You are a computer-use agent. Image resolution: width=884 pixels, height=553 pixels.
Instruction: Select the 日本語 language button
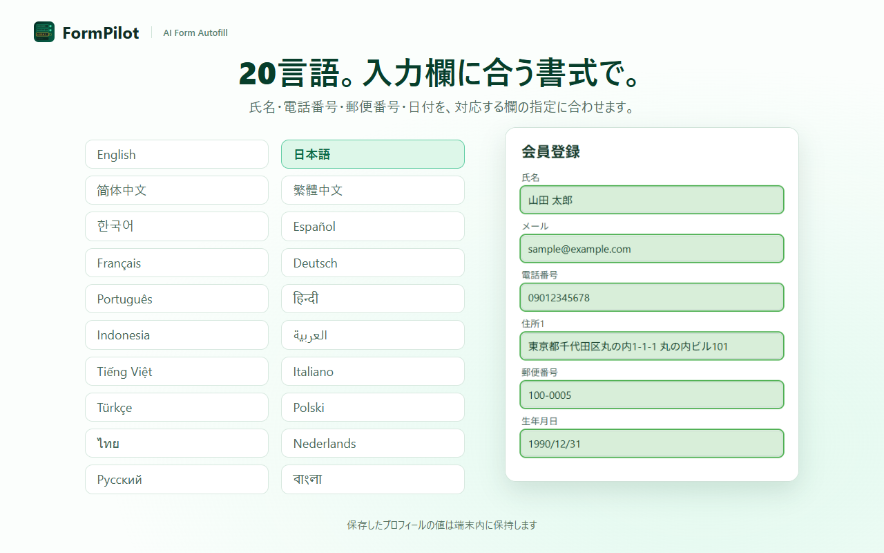click(373, 154)
